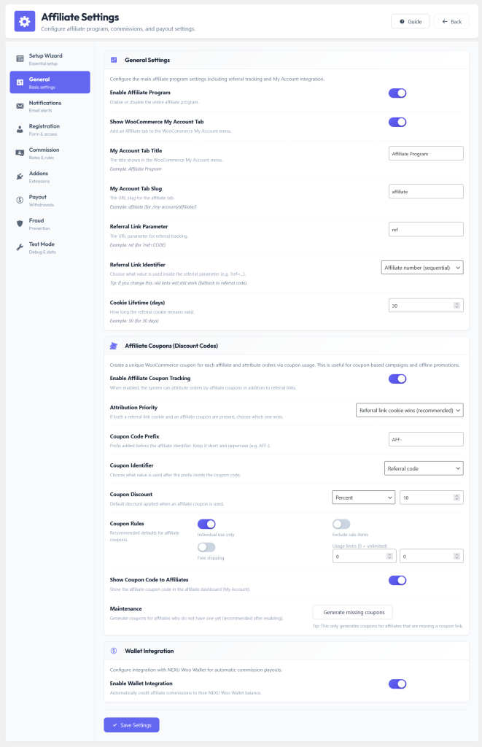482x747 pixels.
Task: Open the Coupon Discount Percent dropdown
Action: [x=363, y=498]
